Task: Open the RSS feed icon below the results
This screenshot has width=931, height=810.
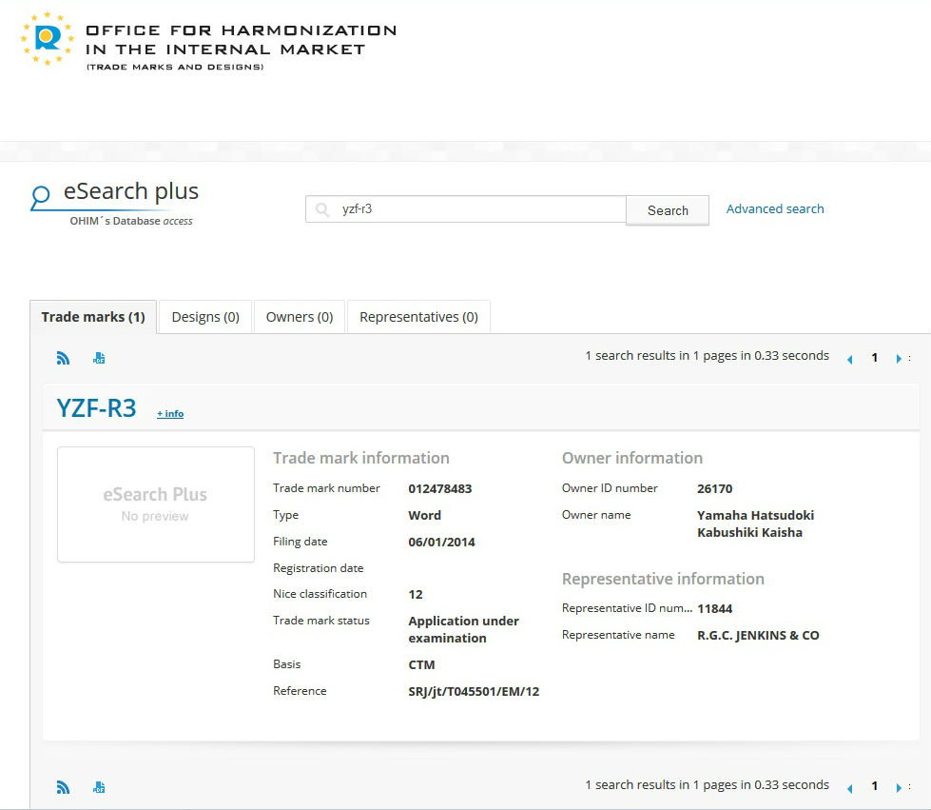Action: click(64, 787)
